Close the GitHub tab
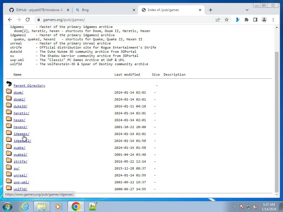The width and height of the screenshot is (283, 212). pos(68,10)
